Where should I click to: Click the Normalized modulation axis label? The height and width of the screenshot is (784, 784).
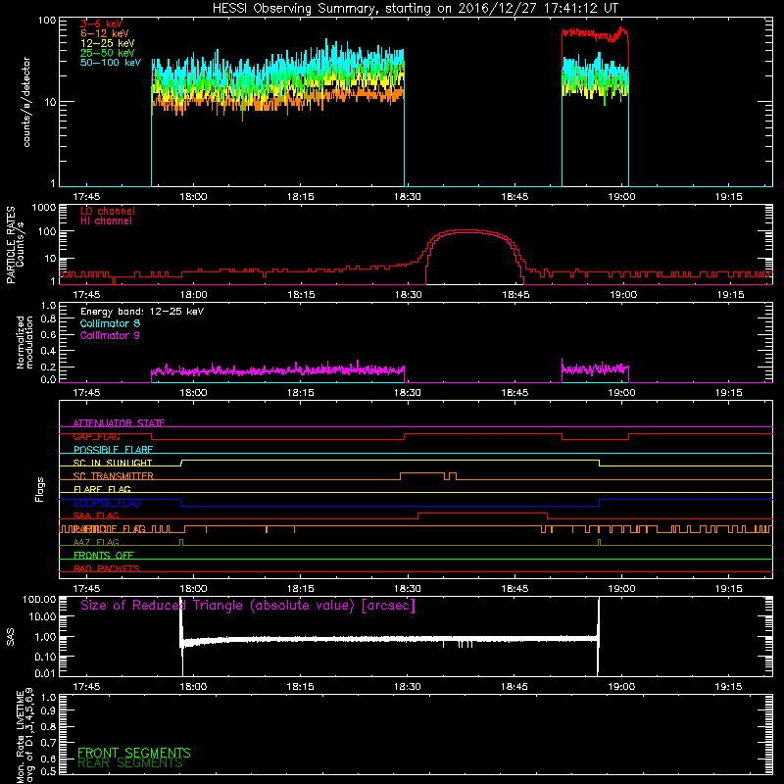tap(24, 342)
